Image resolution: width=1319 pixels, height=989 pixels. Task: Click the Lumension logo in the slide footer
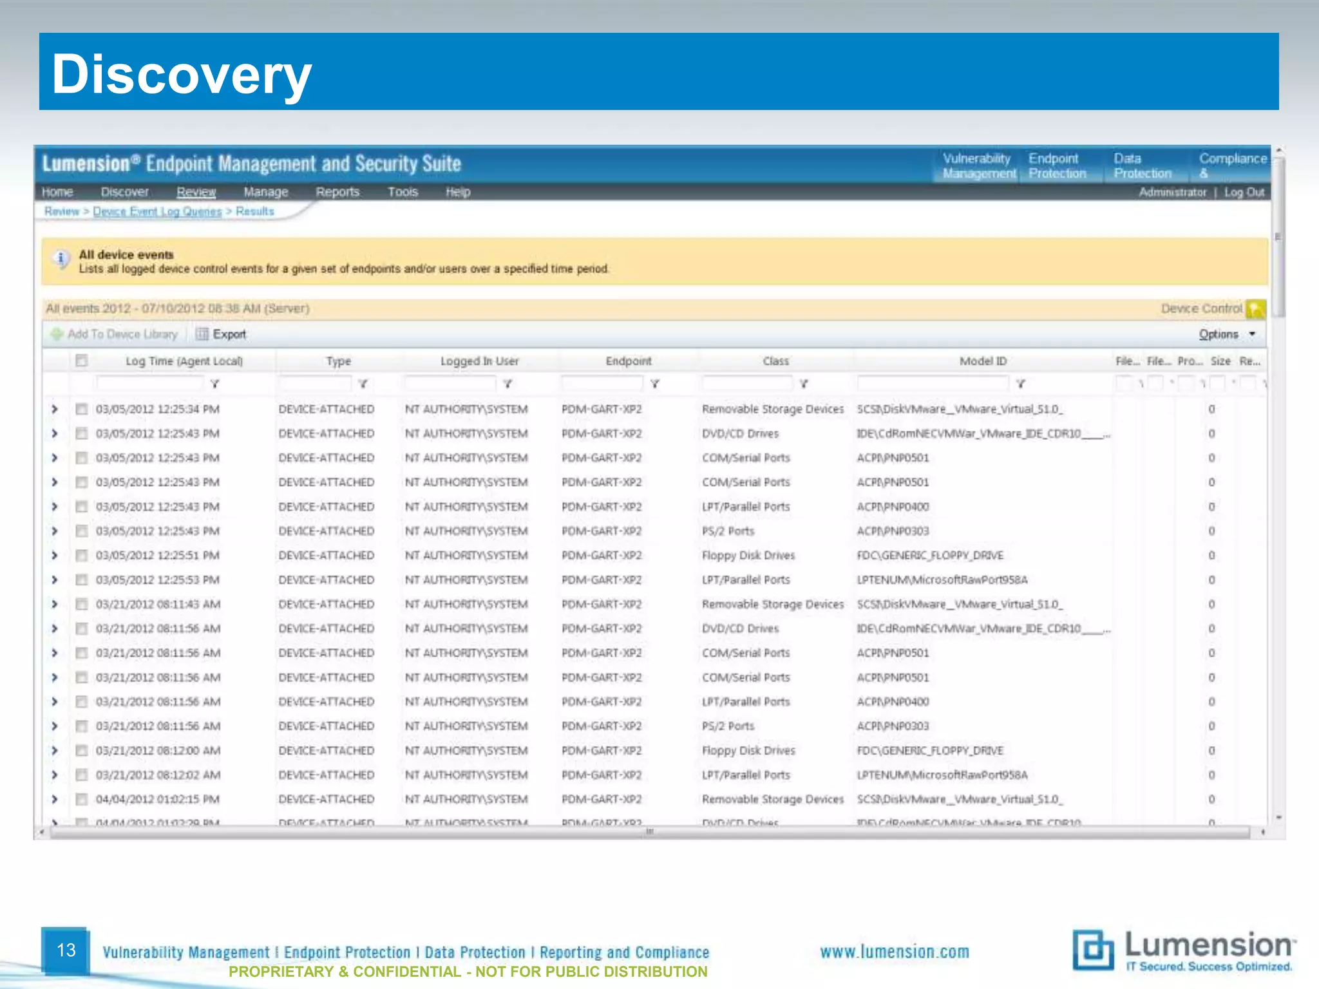coord(1183,950)
